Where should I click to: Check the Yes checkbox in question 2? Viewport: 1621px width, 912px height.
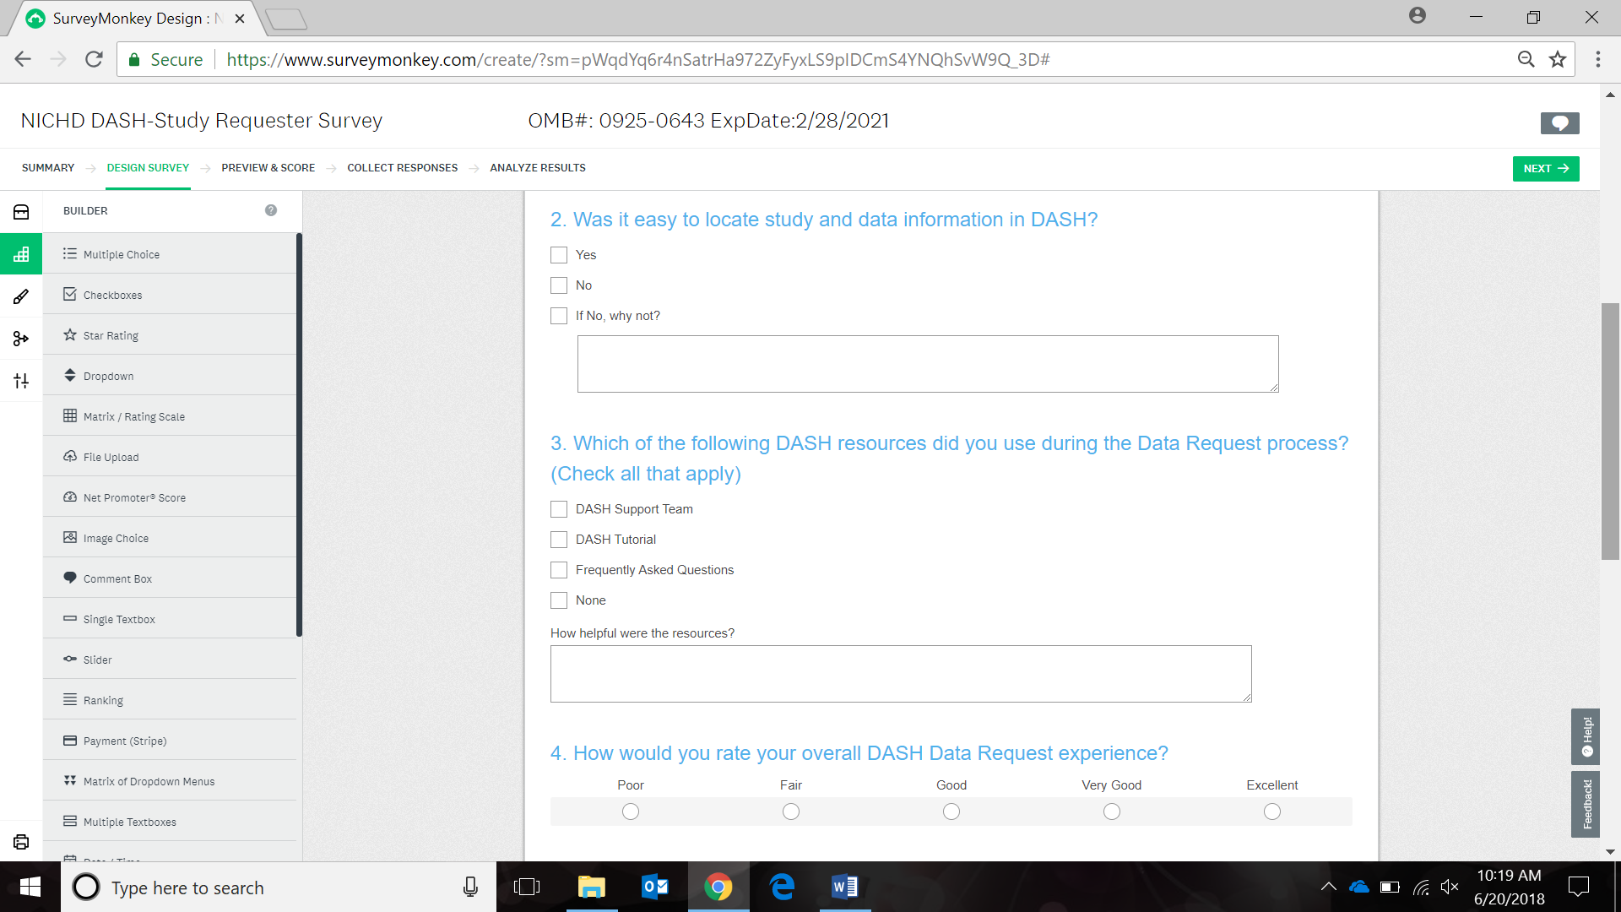coord(559,255)
